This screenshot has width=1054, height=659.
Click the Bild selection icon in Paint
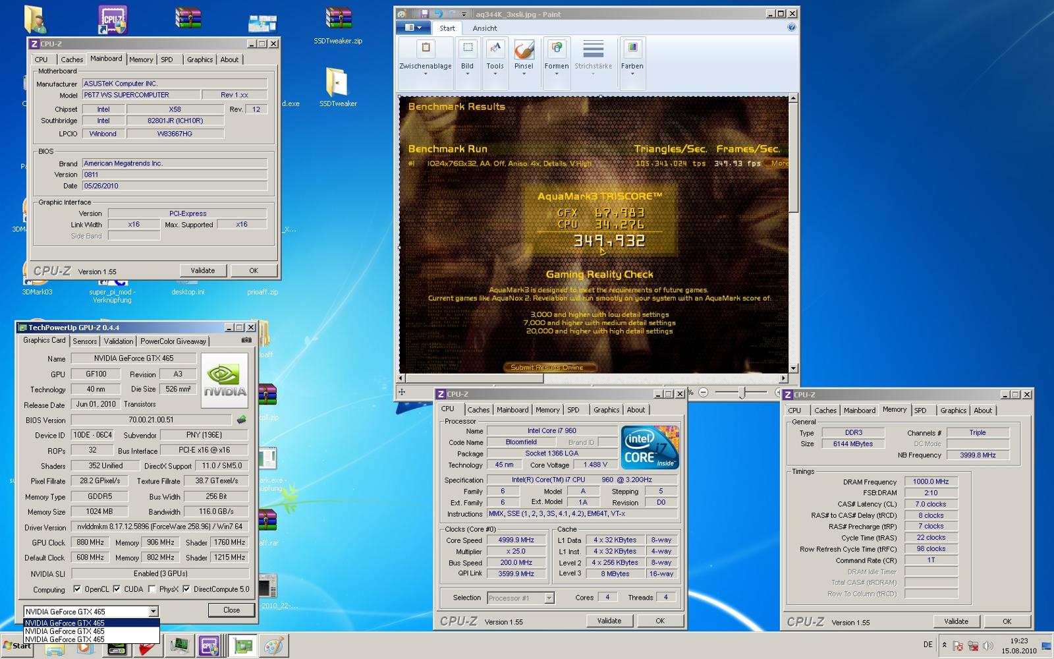click(x=468, y=48)
